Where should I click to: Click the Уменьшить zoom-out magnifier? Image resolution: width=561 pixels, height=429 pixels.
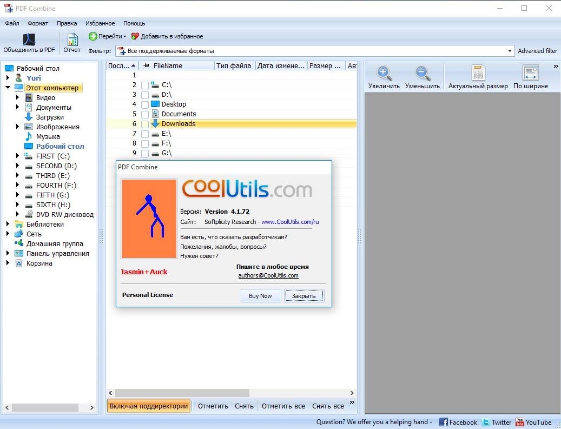pos(422,73)
